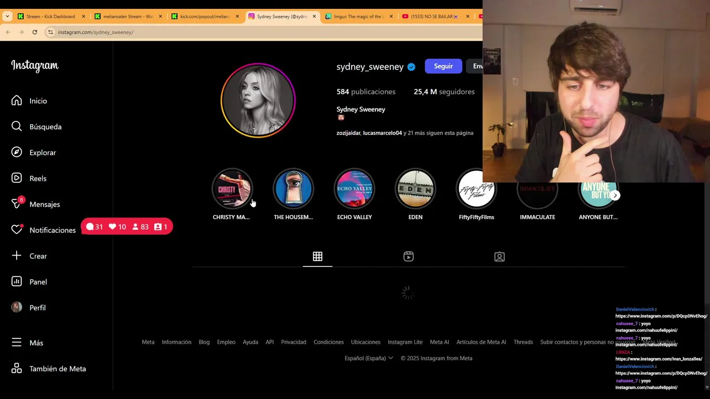Select the Reels profile tab
This screenshot has width=710, height=399.
click(x=408, y=256)
